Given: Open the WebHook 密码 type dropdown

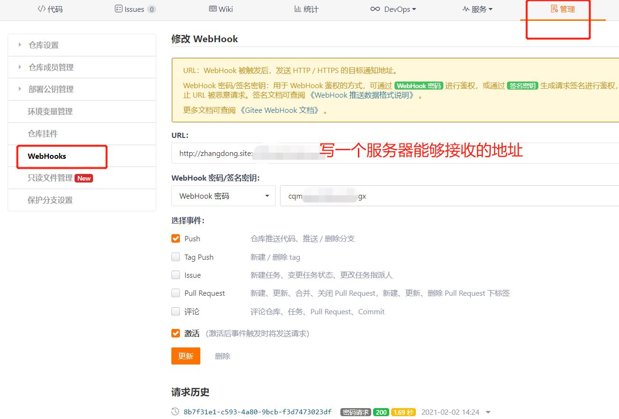Looking at the screenshot, I should (x=224, y=196).
